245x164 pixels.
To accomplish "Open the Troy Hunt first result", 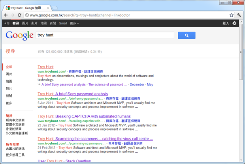I will (45, 67).
